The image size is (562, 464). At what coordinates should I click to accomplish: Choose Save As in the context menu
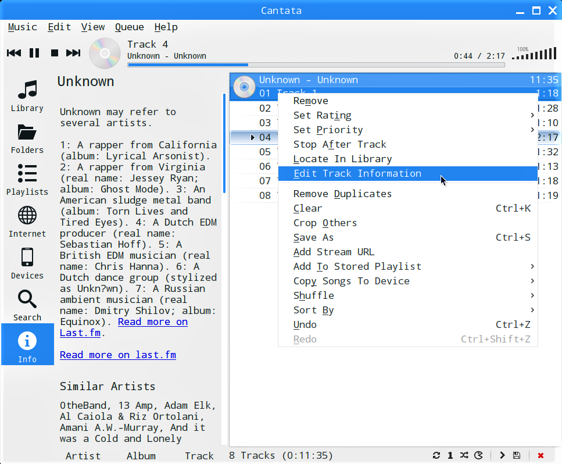[408, 237]
